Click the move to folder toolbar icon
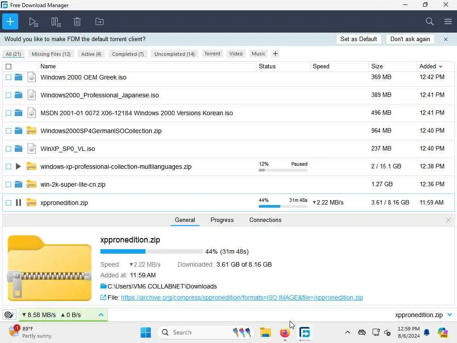 coord(100,21)
